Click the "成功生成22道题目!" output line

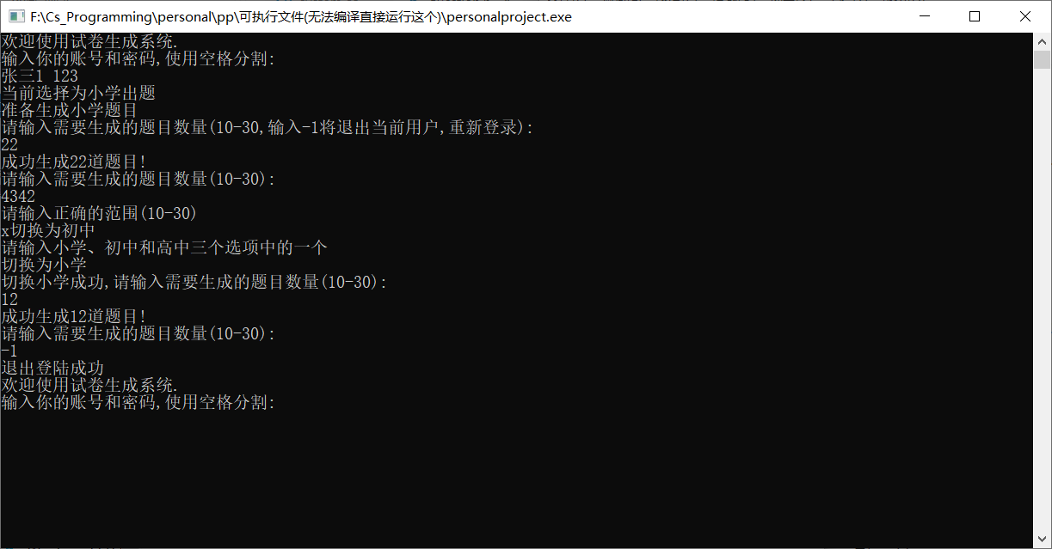point(74,162)
